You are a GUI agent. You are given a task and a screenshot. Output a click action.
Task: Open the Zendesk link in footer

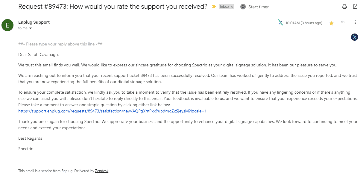click(x=102, y=171)
